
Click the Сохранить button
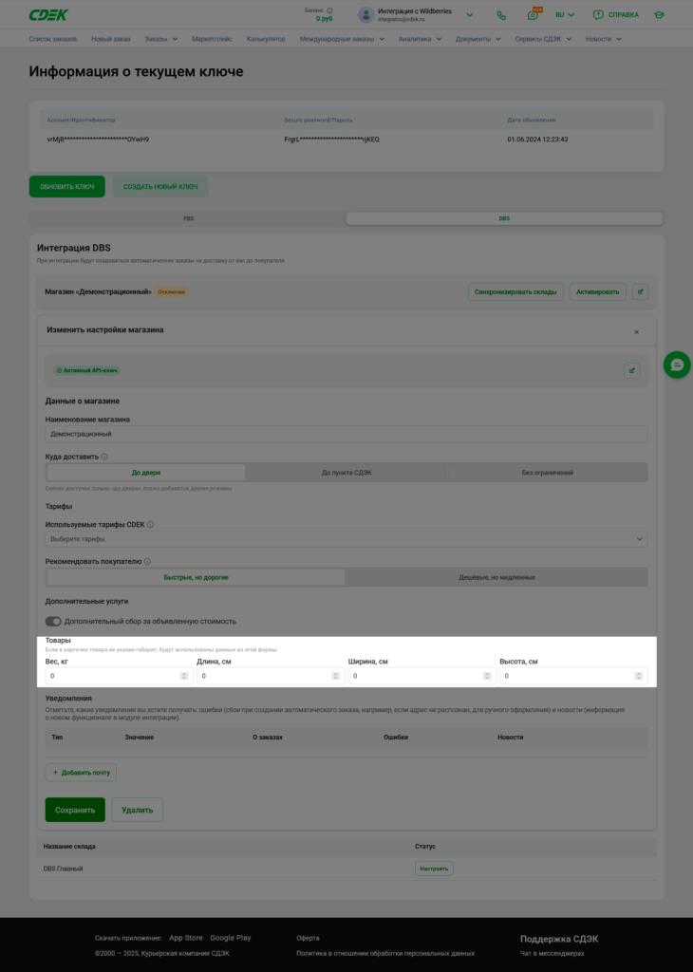point(75,810)
